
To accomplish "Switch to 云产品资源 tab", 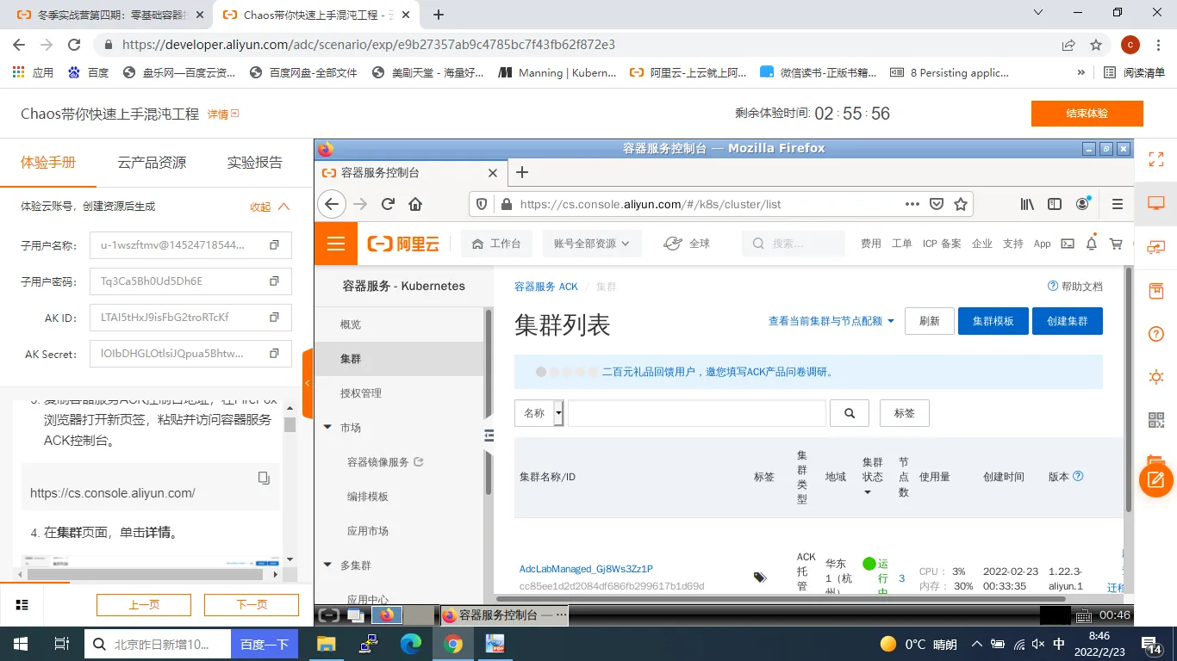I will pyautogui.click(x=152, y=162).
